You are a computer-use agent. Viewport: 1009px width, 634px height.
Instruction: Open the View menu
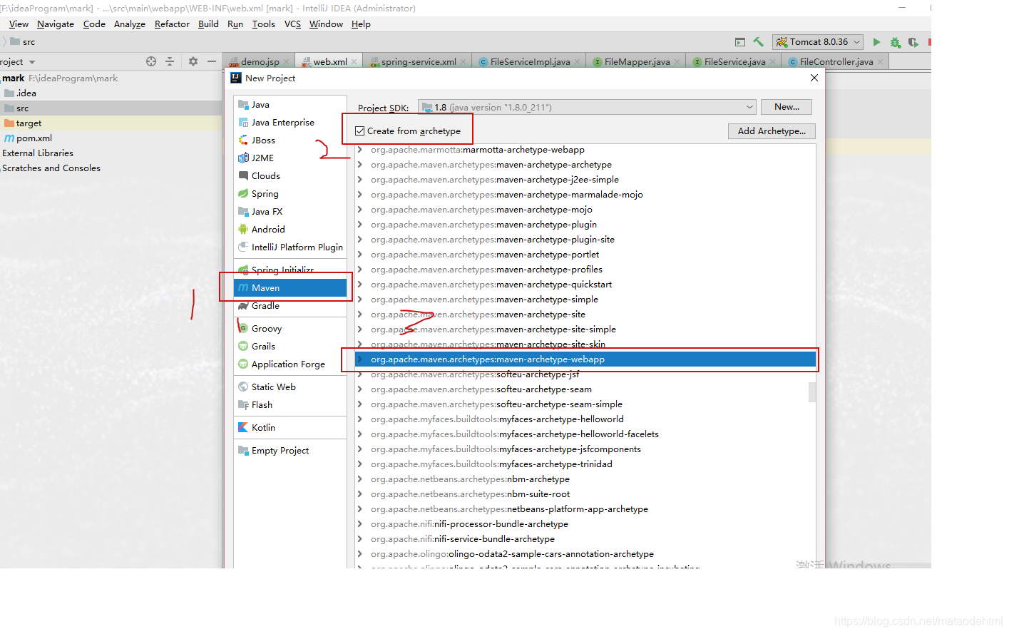[x=19, y=24]
